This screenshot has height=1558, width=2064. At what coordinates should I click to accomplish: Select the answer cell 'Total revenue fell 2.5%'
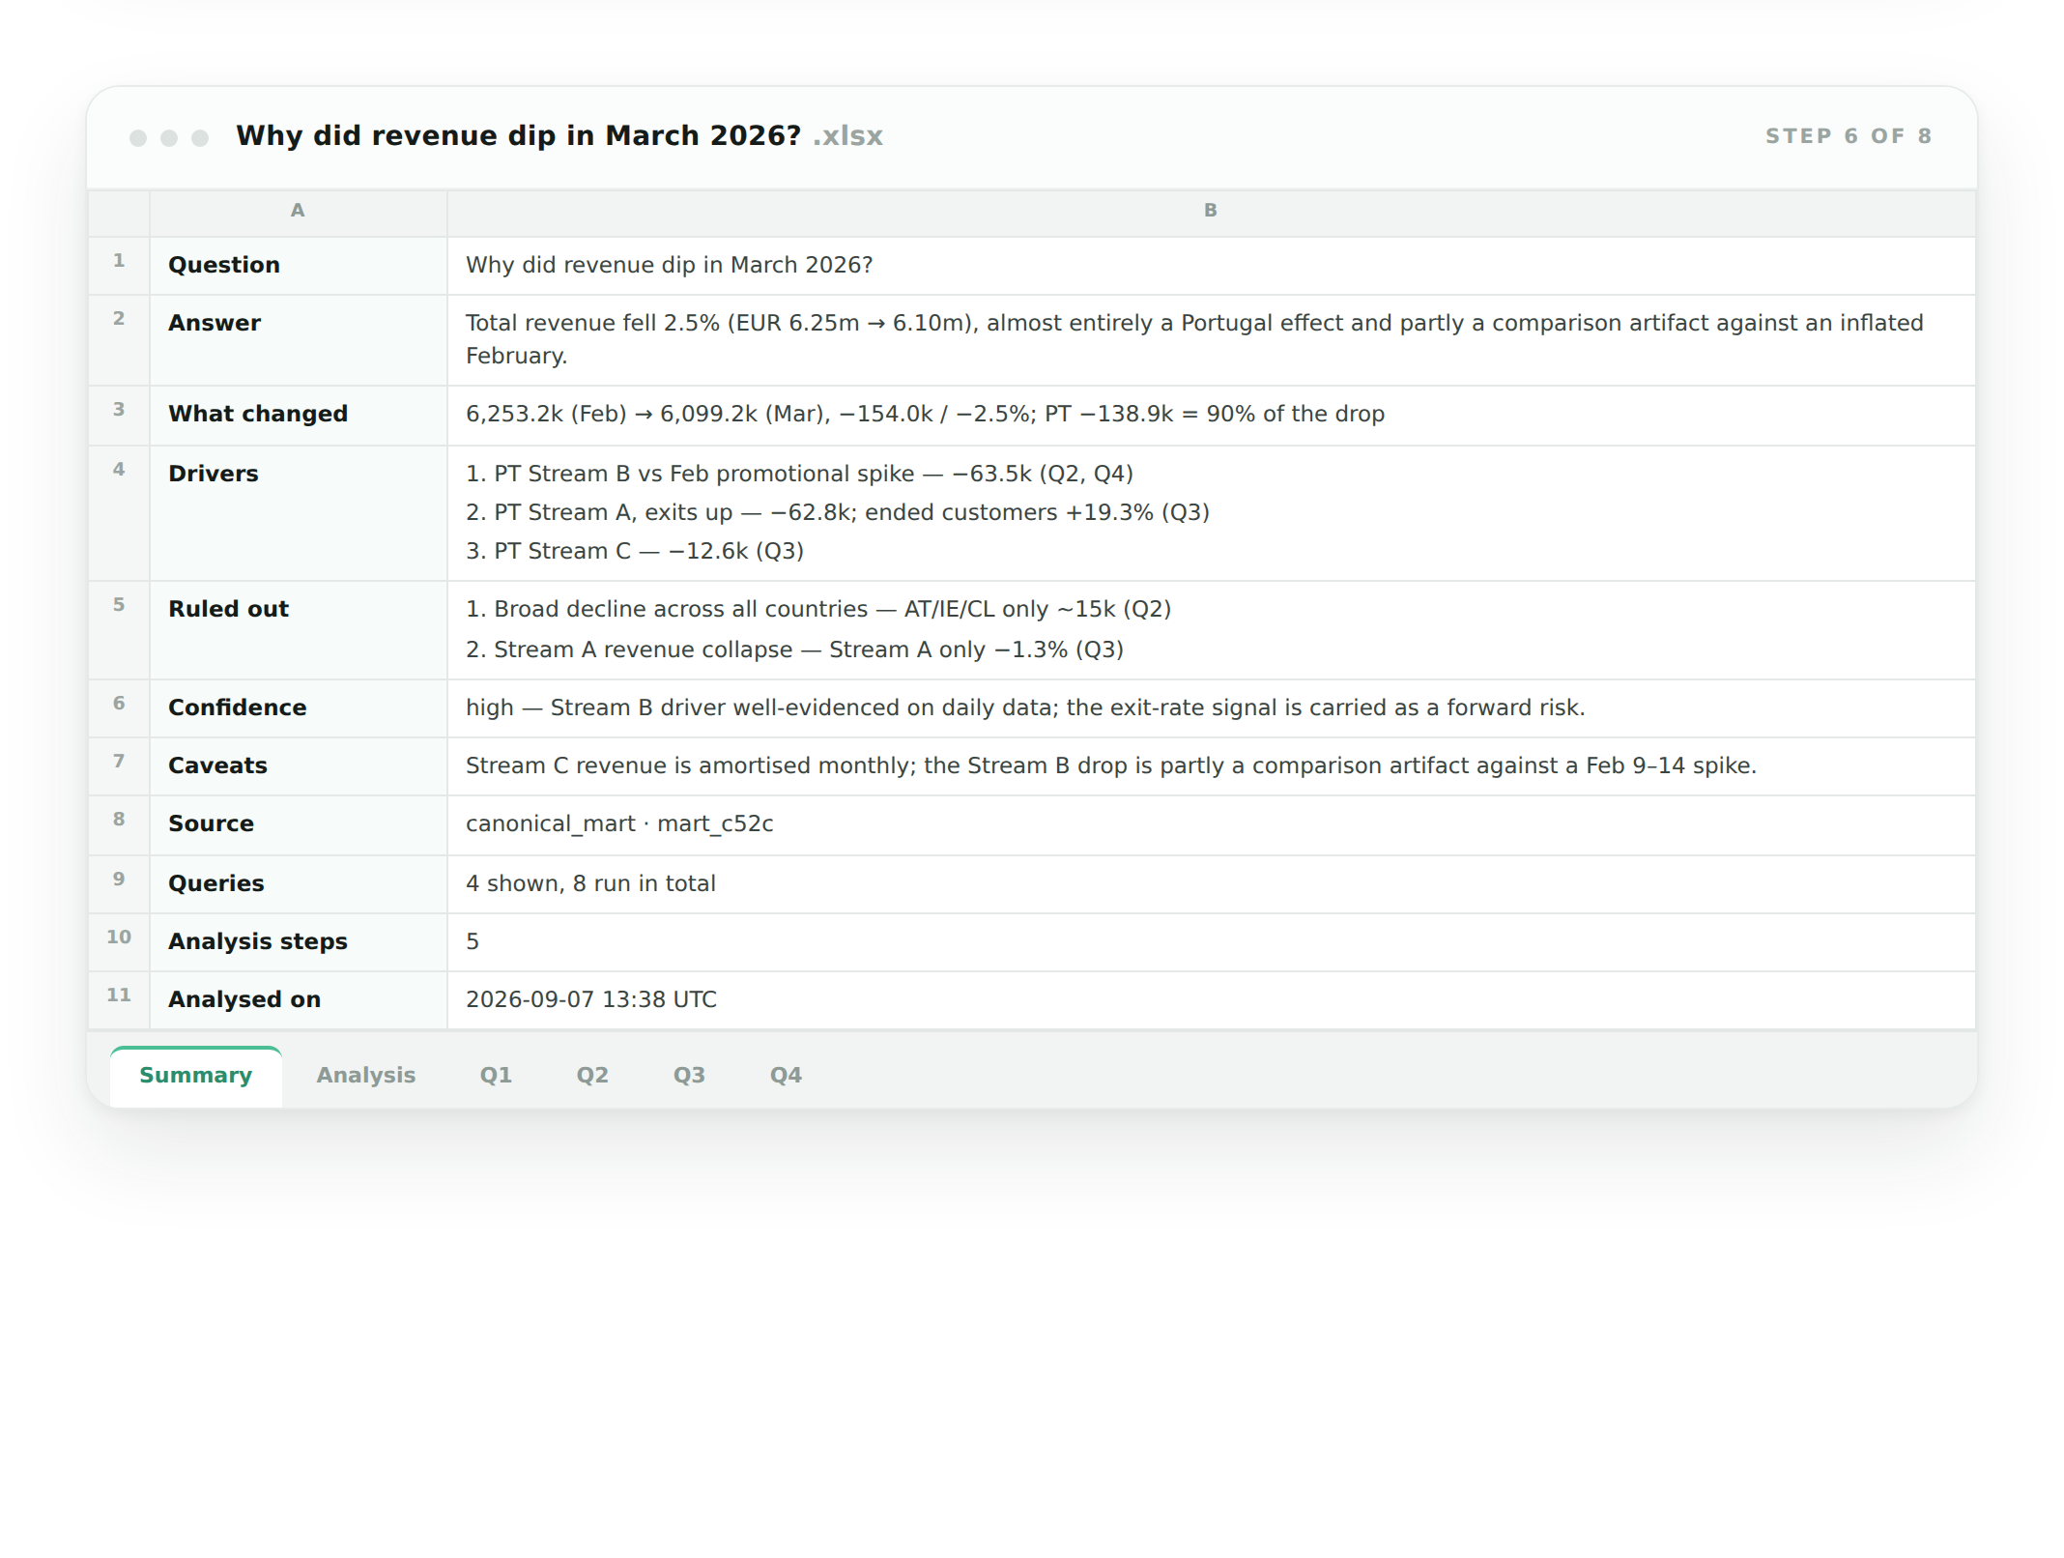click(1211, 340)
